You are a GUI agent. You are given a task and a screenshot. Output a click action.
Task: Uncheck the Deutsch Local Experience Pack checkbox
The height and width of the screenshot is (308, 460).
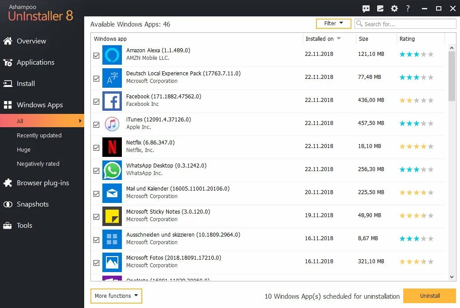tap(96, 78)
